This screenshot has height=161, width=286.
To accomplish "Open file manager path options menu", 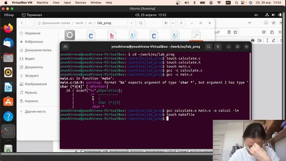I will [131, 23].
